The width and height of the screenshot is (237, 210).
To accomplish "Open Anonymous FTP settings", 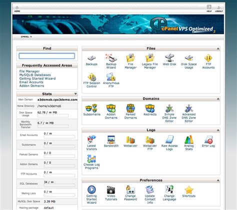I will (111, 80).
